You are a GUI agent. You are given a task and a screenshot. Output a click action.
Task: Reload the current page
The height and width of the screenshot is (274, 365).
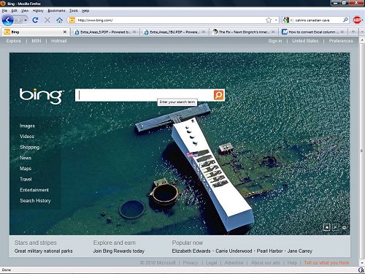(35, 20)
